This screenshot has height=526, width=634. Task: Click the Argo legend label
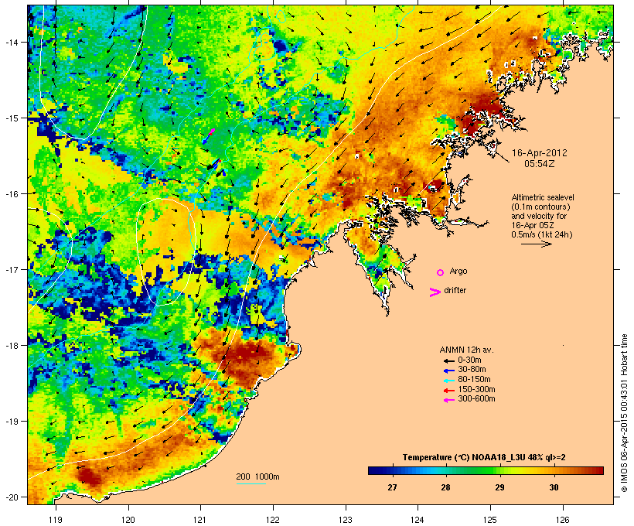coord(458,271)
